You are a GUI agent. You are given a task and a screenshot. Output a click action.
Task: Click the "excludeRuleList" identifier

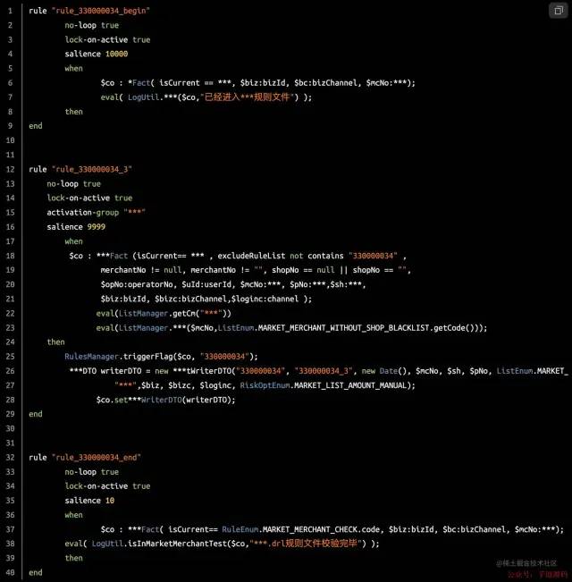point(251,256)
